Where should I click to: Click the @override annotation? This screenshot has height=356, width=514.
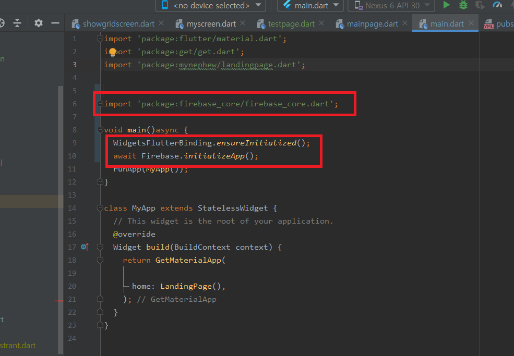(134, 234)
